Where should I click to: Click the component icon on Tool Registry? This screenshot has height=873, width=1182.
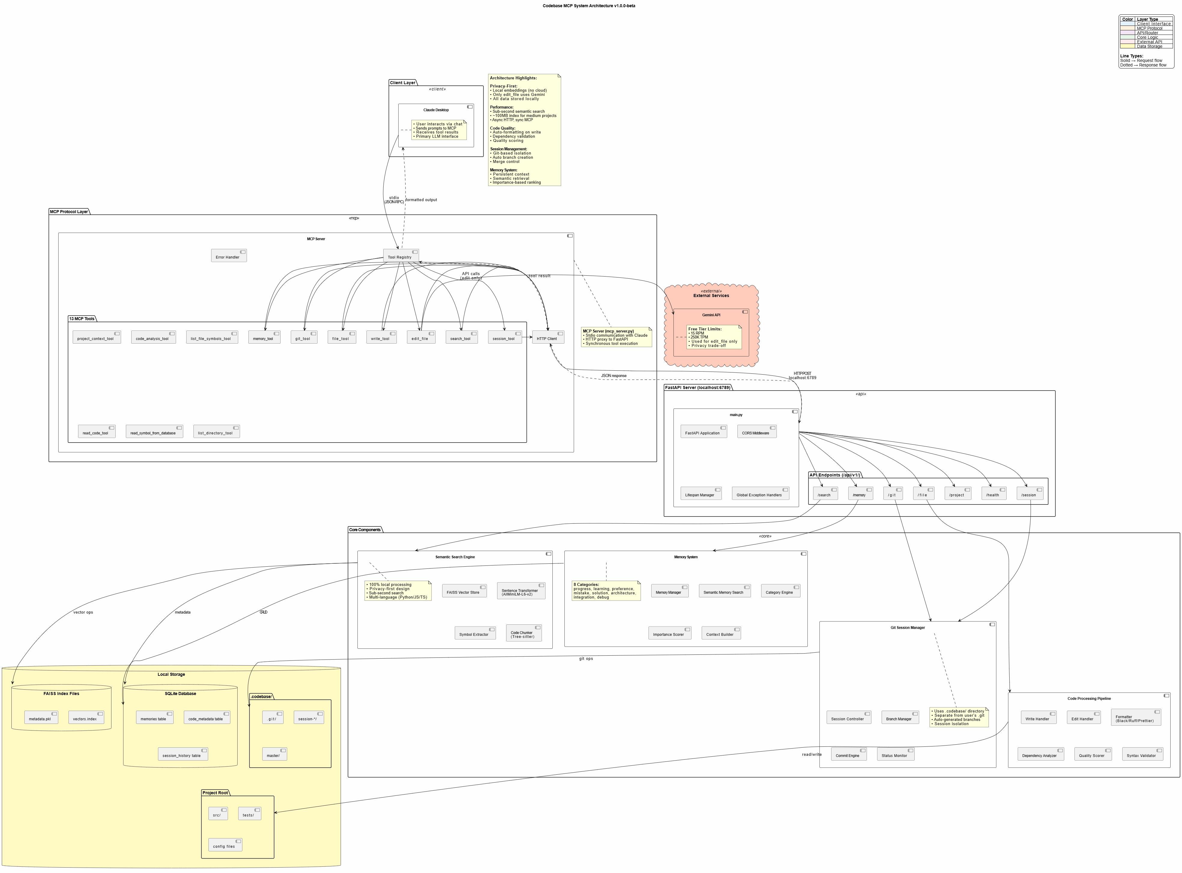click(415, 252)
